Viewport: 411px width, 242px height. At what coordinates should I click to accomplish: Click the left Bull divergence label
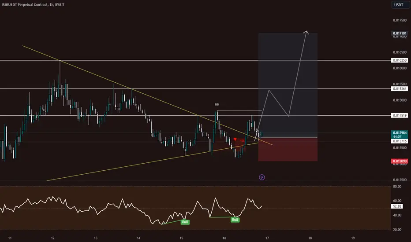coord(185,222)
